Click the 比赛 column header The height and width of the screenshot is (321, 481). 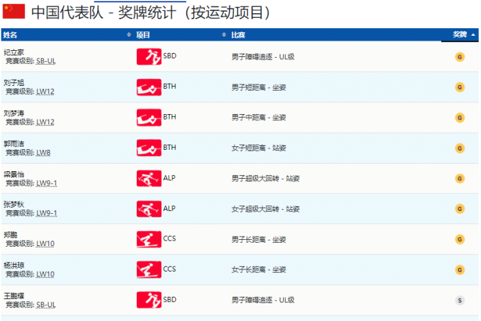coord(238,34)
